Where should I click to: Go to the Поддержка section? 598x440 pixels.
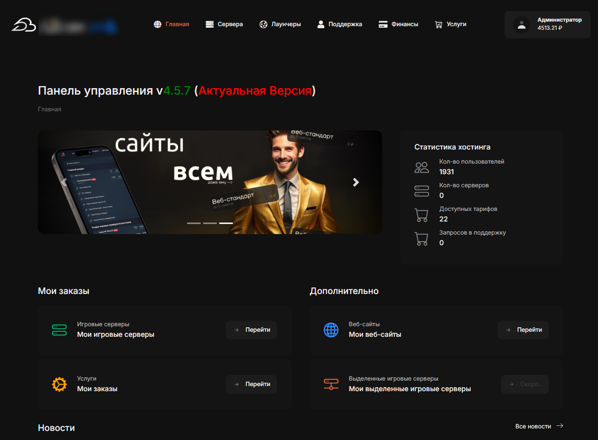(339, 24)
